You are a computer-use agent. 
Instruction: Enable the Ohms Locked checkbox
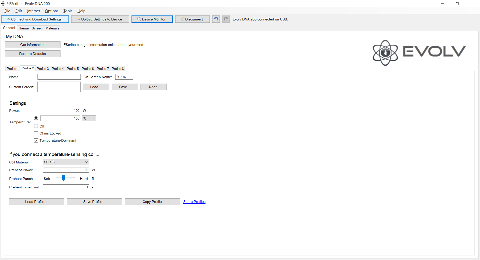click(x=36, y=133)
